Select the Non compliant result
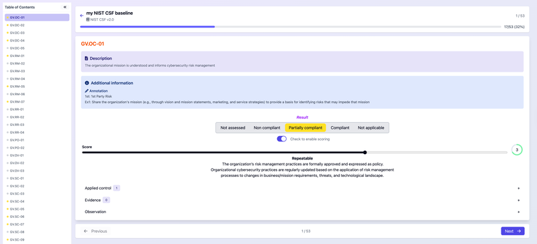This screenshot has height=244, width=537. click(x=266, y=127)
